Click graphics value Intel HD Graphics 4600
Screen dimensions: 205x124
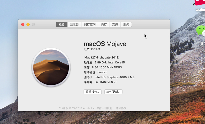tap(111, 77)
